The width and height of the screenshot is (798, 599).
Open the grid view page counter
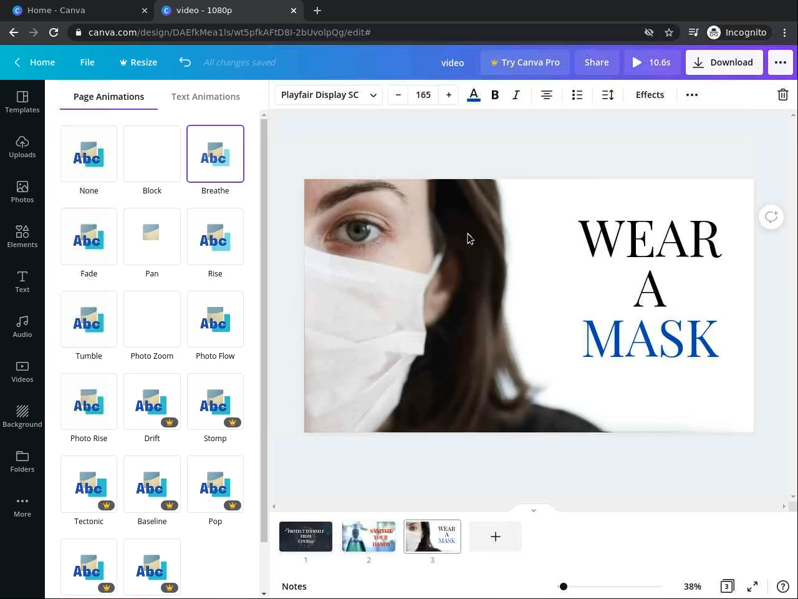click(727, 587)
